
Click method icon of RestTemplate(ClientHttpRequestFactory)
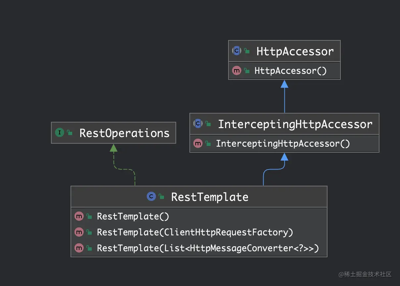tap(79, 232)
